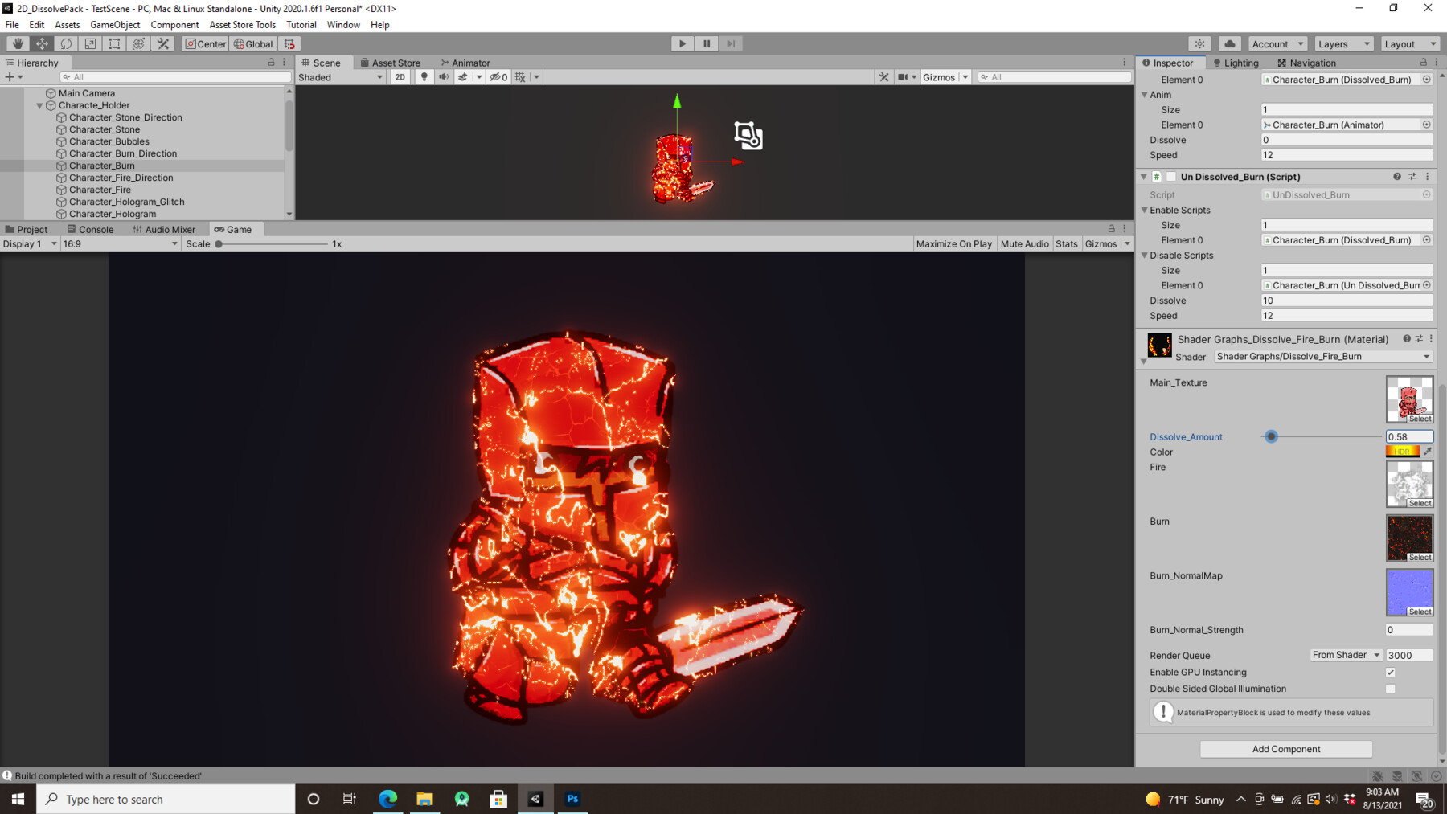Click the Add Component button
The image size is (1447, 814).
1285,748
